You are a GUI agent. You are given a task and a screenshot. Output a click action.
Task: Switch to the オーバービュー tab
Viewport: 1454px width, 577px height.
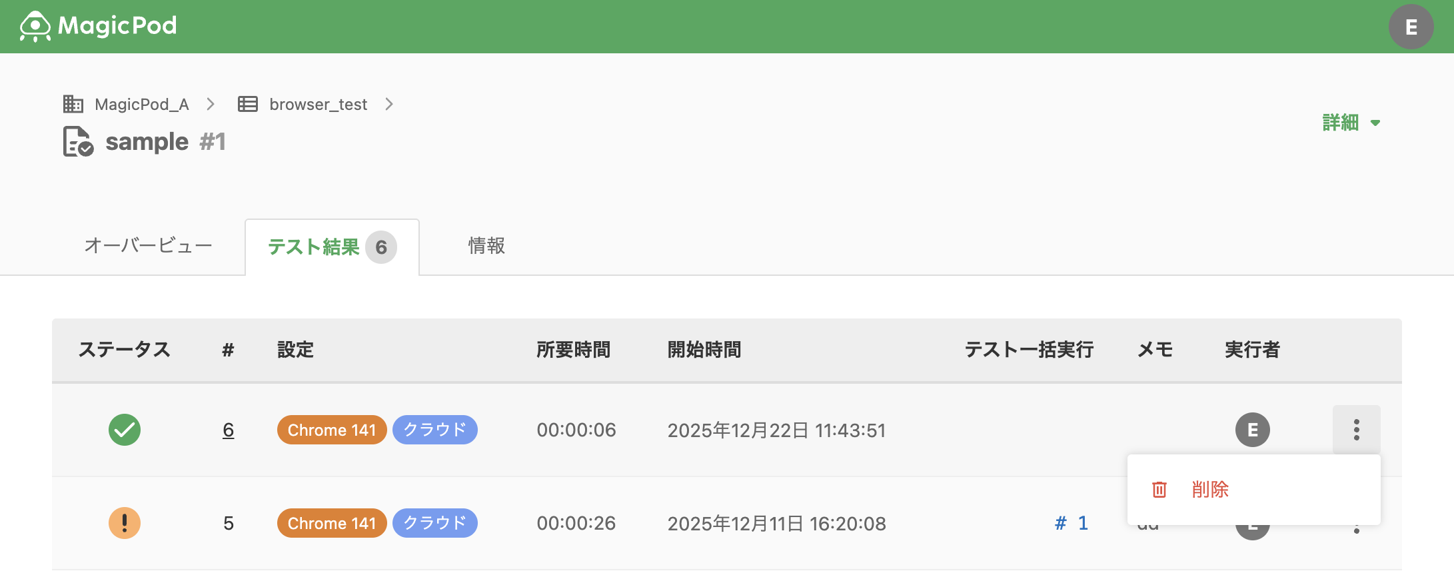coord(148,246)
